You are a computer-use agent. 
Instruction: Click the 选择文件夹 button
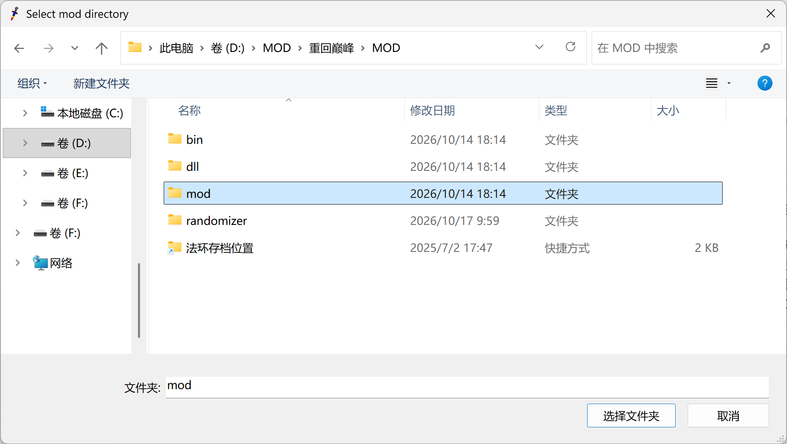[631, 415]
